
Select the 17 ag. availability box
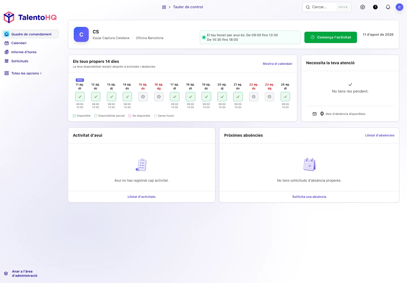pos(175,97)
